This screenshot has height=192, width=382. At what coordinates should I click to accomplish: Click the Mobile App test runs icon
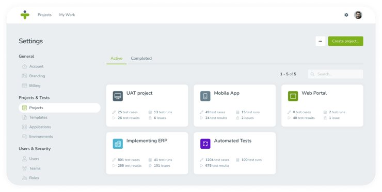click(237, 112)
